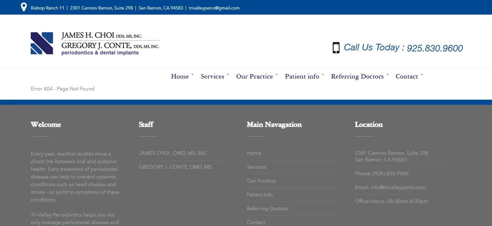The height and width of the screenshot is (226, 492).
Task: Open Contact in the top navigation bar
Action: [x=406, y=76]
